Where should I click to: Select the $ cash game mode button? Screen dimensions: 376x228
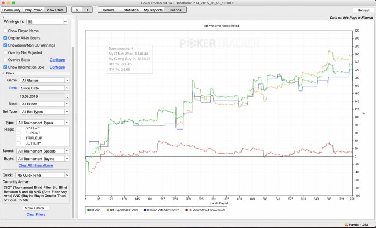tap(77, 10)
